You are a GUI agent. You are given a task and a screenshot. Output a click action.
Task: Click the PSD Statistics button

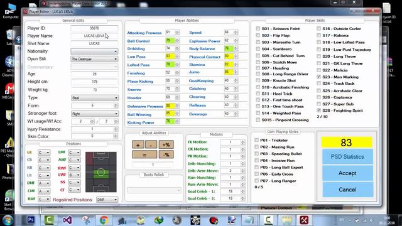pyautogui.click(x=347, y=156)
